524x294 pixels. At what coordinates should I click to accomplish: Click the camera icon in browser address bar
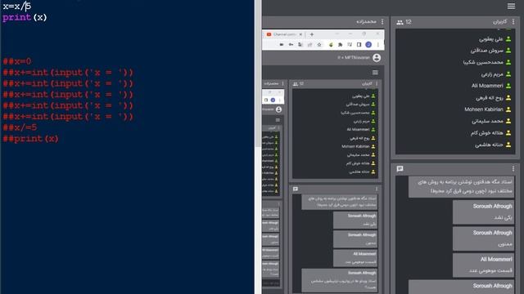(282, 45)
